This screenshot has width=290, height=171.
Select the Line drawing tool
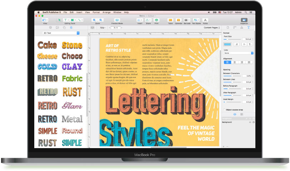pyautogui.click(x=80, y=20)
